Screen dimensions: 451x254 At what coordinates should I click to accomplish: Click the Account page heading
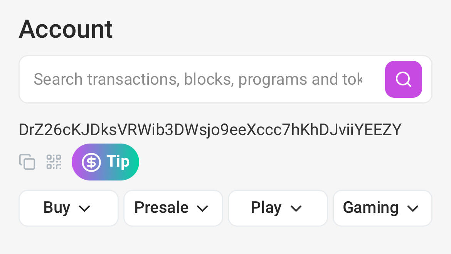click(66, 29)
